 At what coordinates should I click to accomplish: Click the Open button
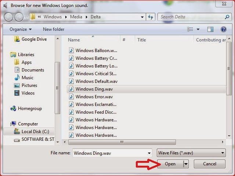click(x=170, y=164)
